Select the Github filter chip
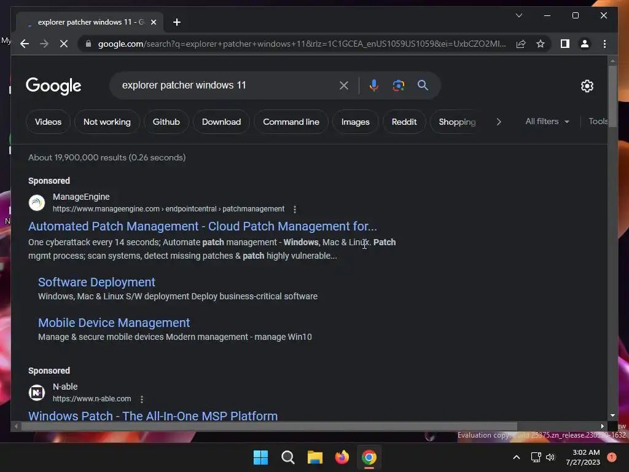 click(166, 122)
